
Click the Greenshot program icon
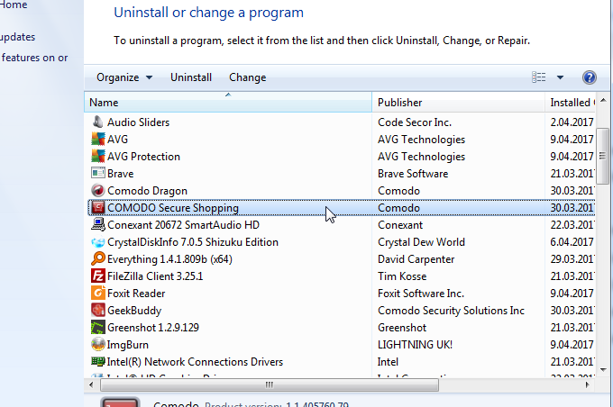tap(99, 328)
